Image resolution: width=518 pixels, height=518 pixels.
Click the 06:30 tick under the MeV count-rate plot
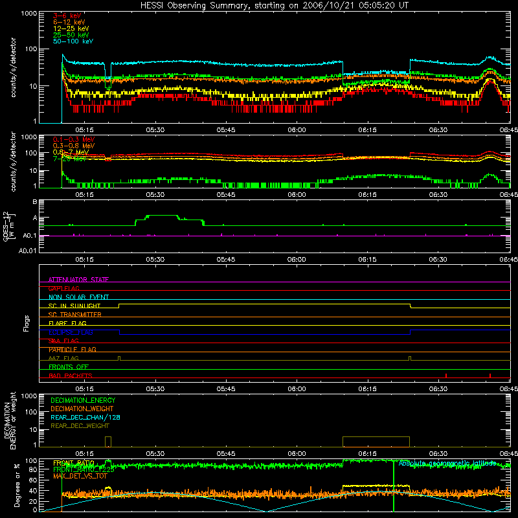point(438,195)
